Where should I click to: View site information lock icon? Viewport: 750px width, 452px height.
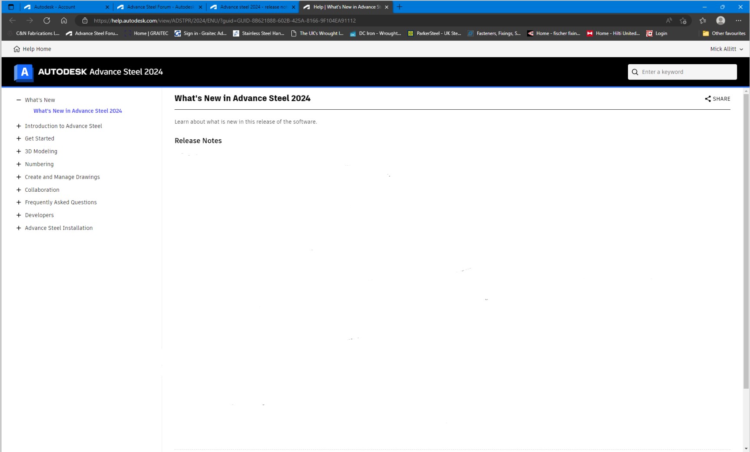(x=85, y=20)
